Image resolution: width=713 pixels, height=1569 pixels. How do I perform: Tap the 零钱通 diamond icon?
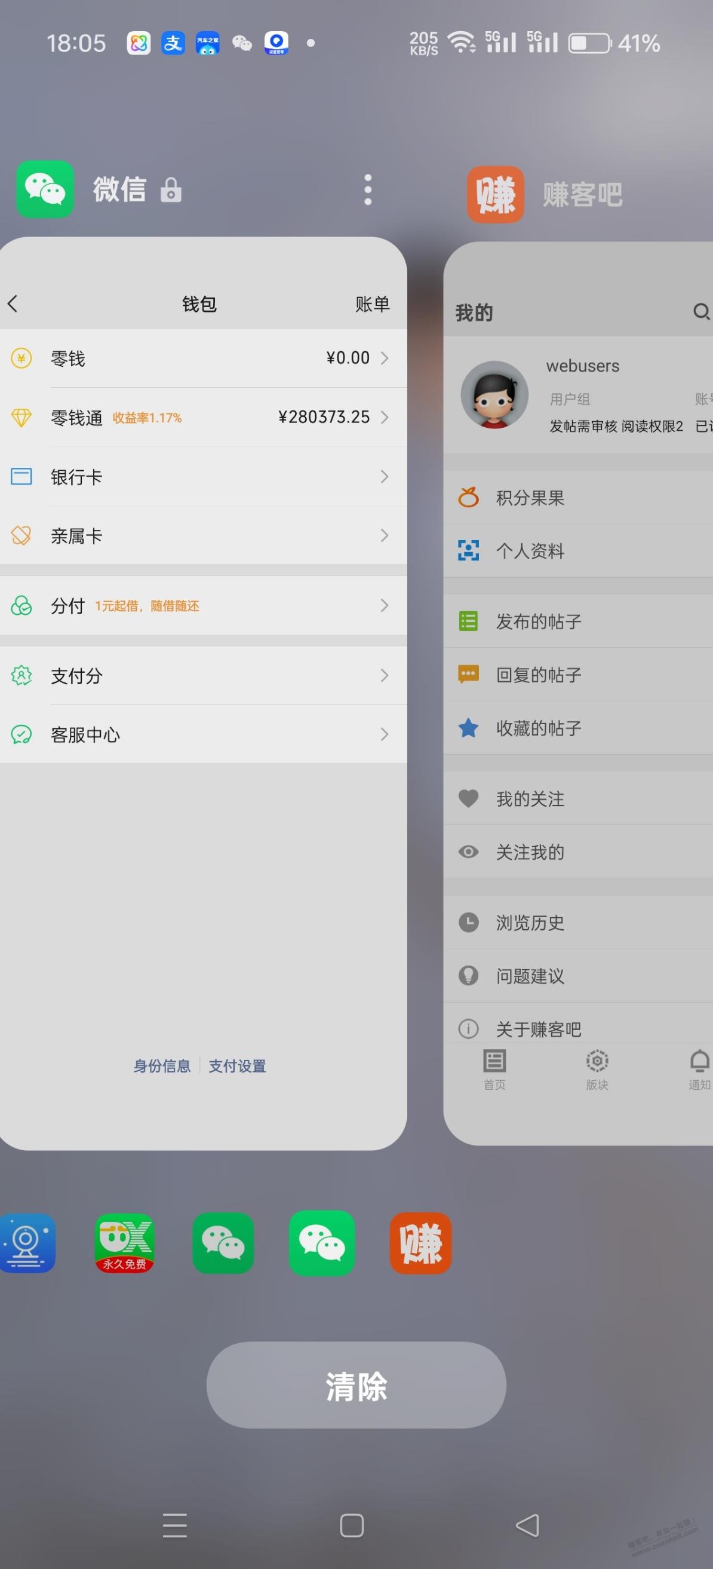[21, 417]
